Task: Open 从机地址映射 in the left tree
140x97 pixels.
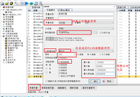Action: 11,34
